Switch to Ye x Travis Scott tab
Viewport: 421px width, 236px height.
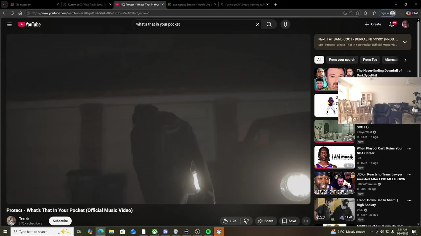(87, 5)
